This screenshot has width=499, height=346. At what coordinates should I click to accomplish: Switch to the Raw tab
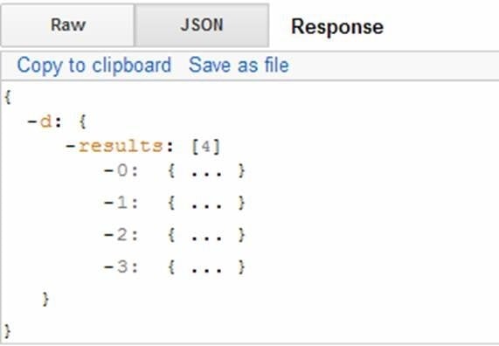67,24
